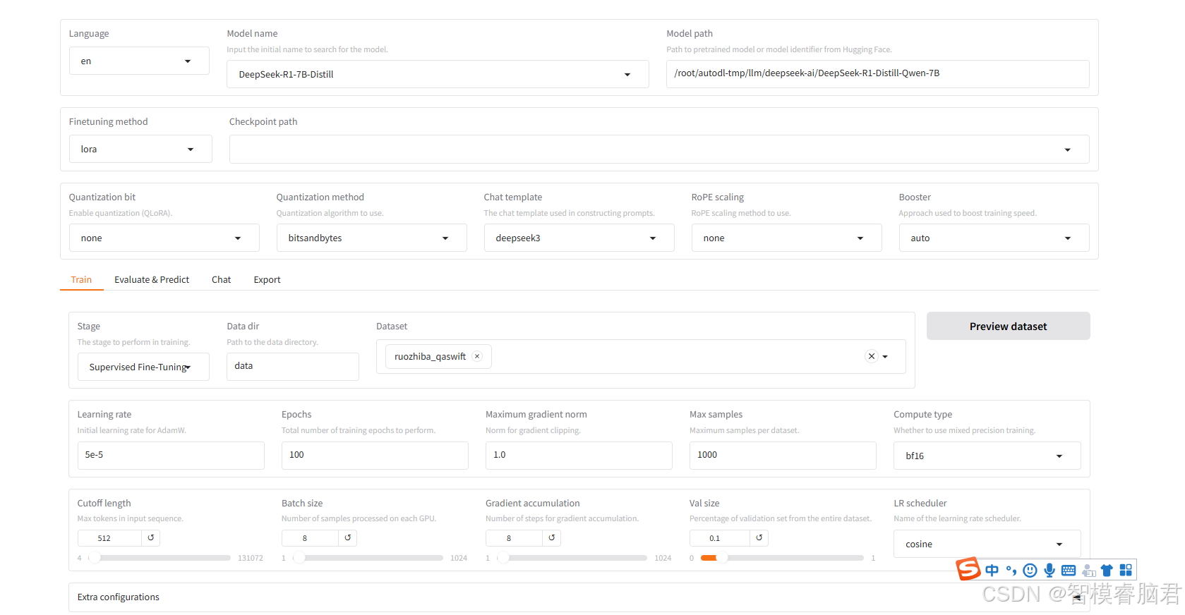Click the Val size number box
Image resolution: width=1185 pixels, height=615 pixels.
(720, 538)
